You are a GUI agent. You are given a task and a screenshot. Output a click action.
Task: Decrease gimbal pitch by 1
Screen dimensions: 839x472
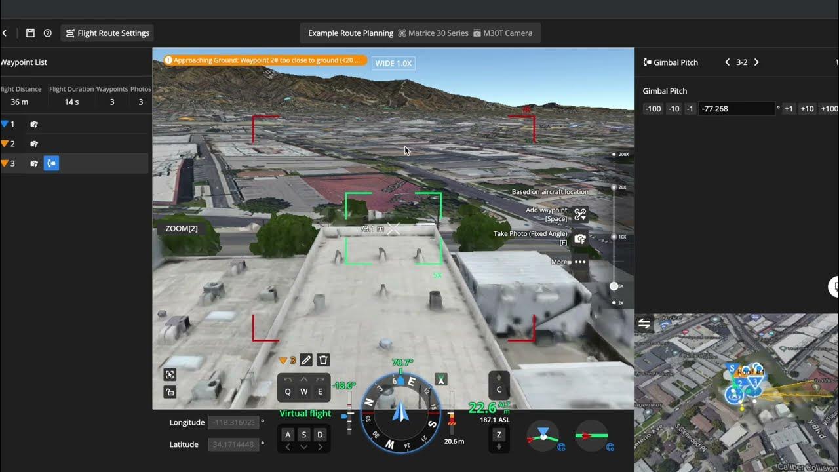tap(690, 109)
